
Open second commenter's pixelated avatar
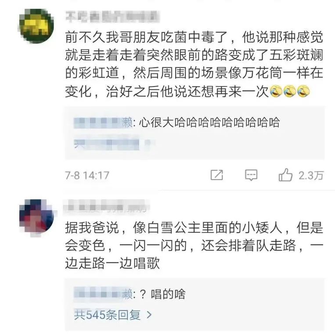(x=36, y=217)
